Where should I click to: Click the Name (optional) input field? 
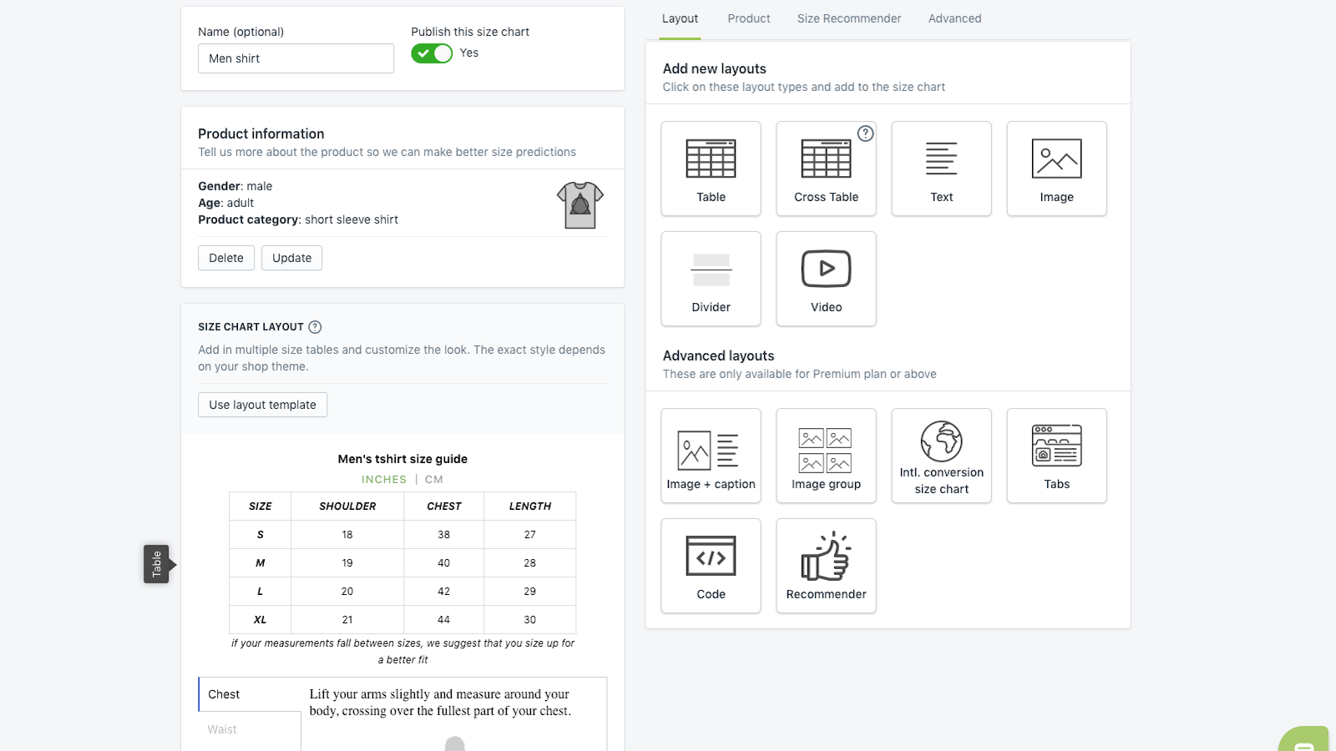[x=296, y=58]
